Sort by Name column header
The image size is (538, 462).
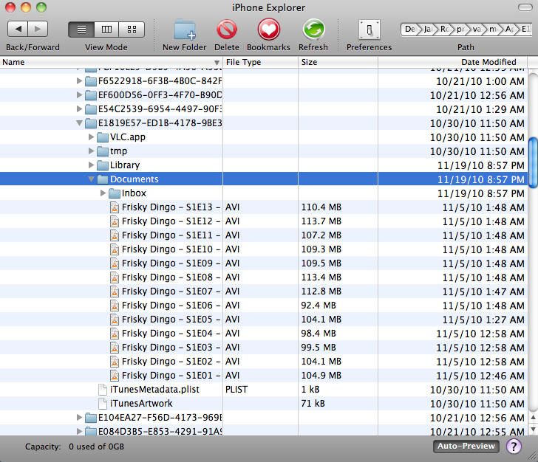(x=111, y=62)
